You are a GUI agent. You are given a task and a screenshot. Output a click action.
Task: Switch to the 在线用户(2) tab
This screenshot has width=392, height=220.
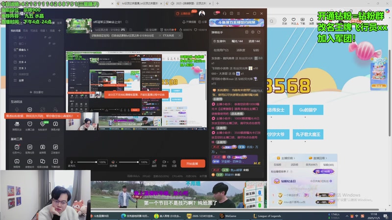click(221, 50)
